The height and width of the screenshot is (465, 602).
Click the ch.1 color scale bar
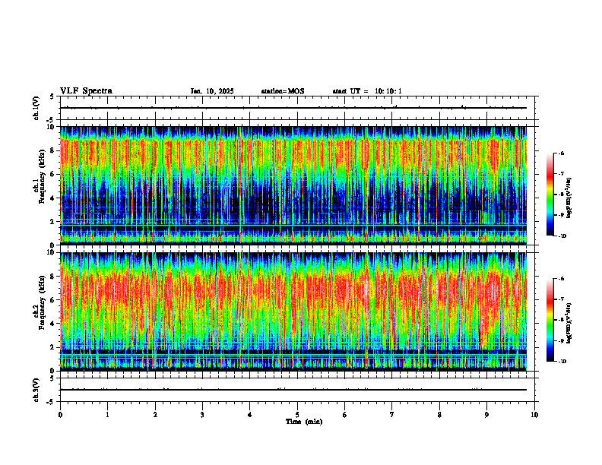(x=550, y=195)
